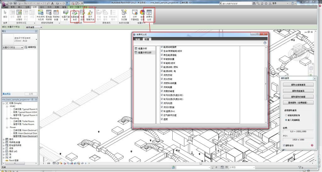The width and height of the screenshot is (322, 172).
Task: Click the 分析体量模型 tool
Action: (135, 15)
